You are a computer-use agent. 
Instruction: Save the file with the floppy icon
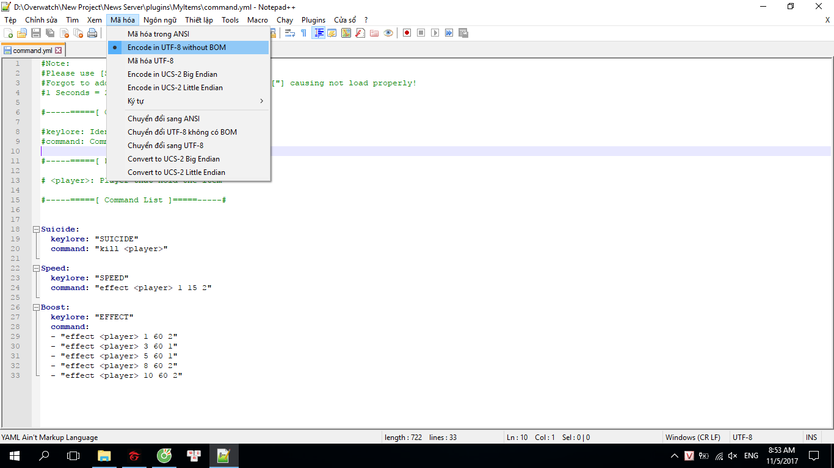click(x=36, y=33)
